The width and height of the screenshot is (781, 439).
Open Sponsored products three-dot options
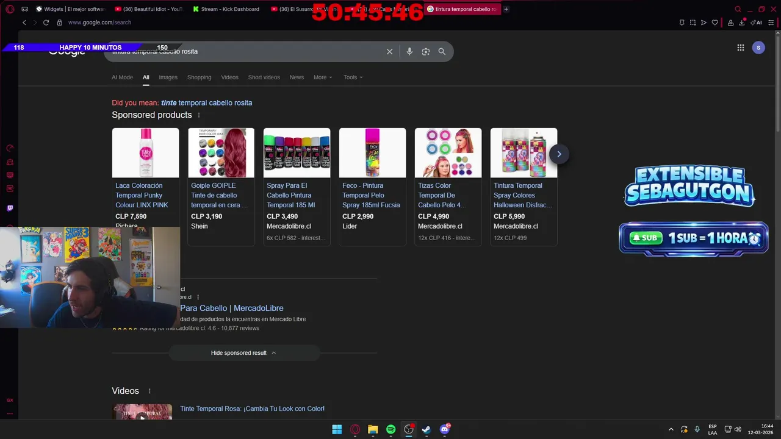click(x=198, y=115)
